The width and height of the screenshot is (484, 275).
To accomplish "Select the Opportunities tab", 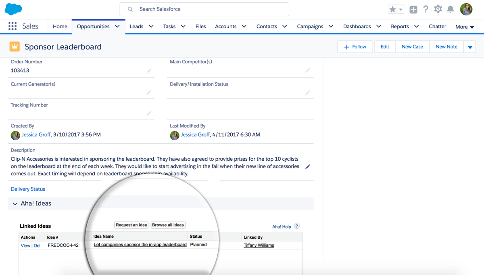I will (93, 26).
